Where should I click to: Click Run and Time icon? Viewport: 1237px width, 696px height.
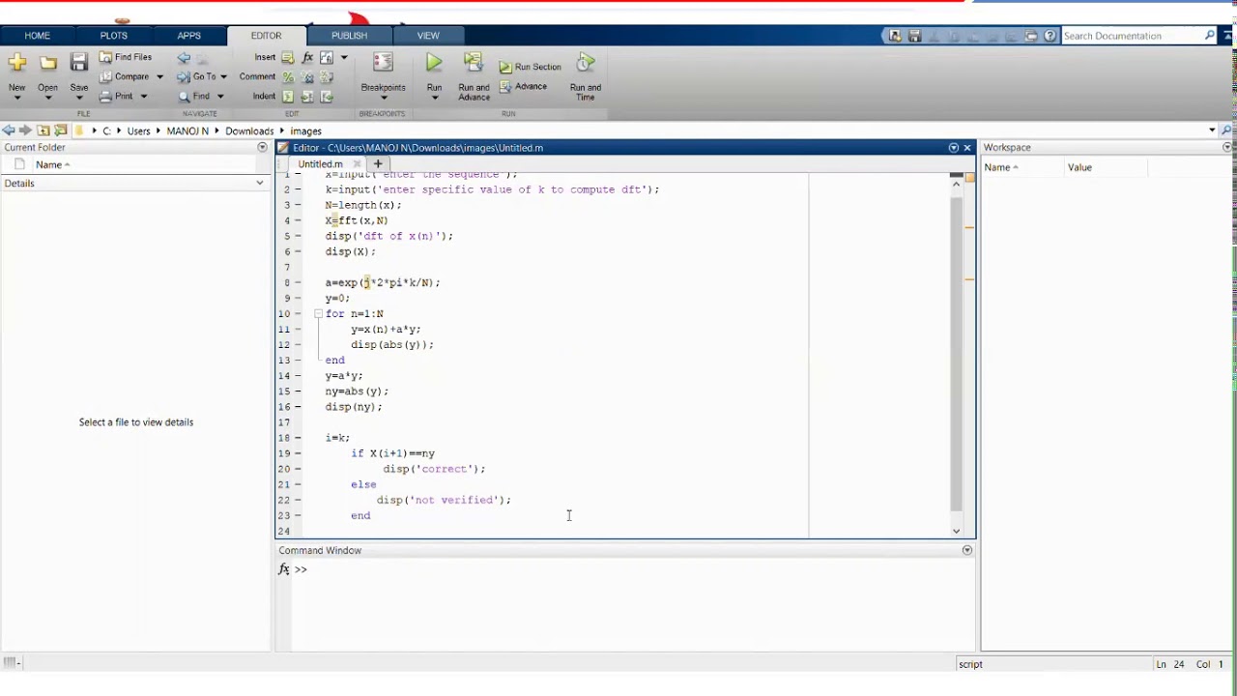click(x=585, y=63)
